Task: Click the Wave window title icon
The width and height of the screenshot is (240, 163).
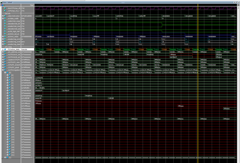Action: pyautogui.click(x=1, y=2)
